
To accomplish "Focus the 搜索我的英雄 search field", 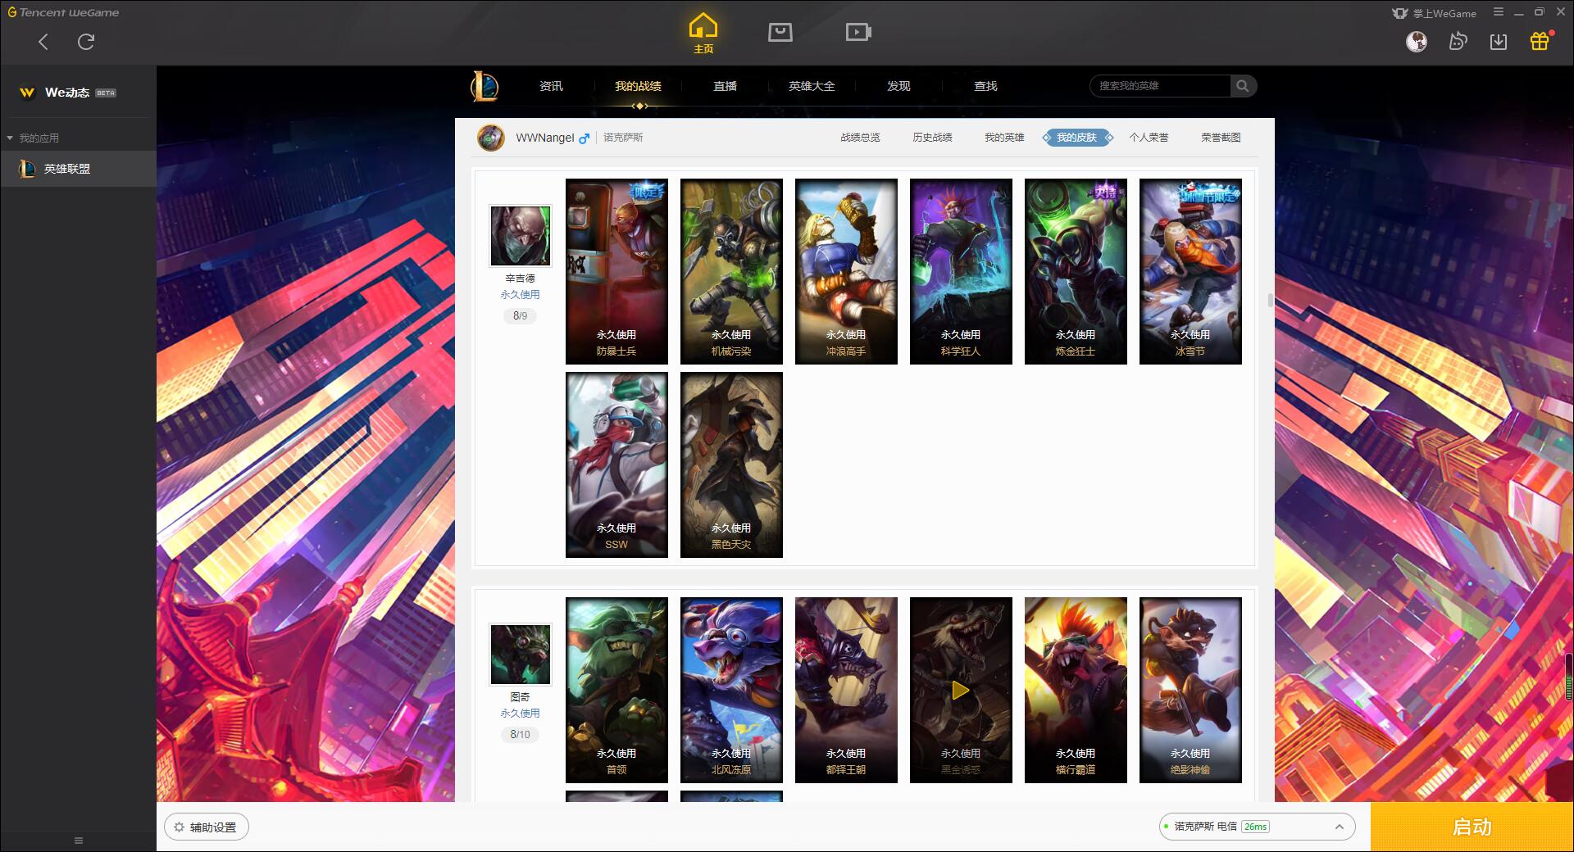I will (1160, 86).
